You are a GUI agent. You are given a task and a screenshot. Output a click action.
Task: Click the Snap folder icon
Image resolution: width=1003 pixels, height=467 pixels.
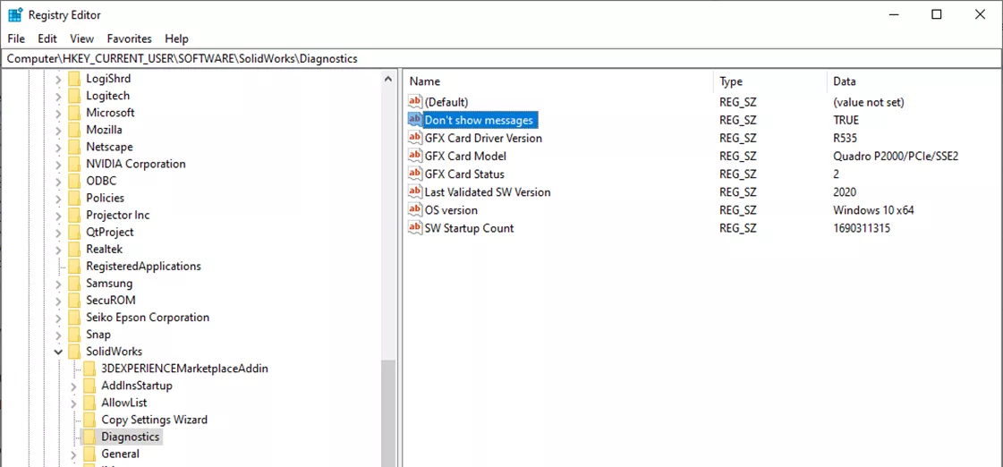[75, 335]
